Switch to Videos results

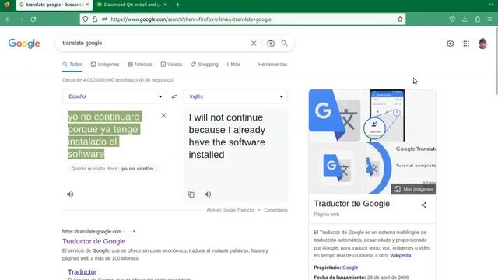tap(171, 65)
